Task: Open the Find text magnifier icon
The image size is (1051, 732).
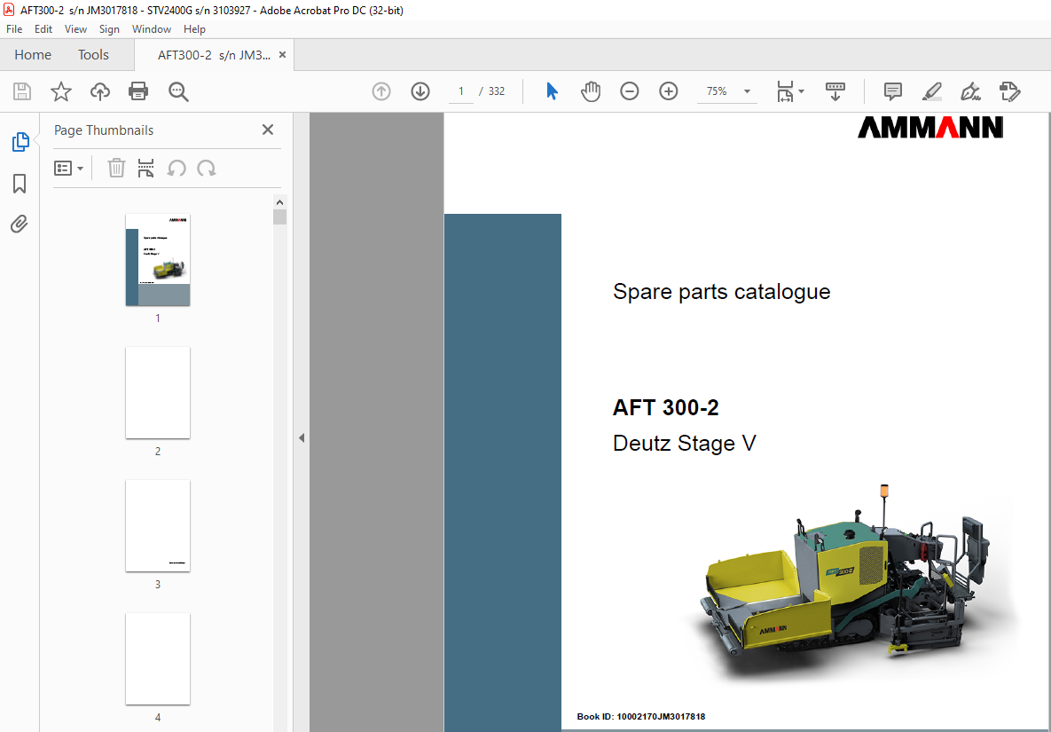Action: click(x=178, y=92)
